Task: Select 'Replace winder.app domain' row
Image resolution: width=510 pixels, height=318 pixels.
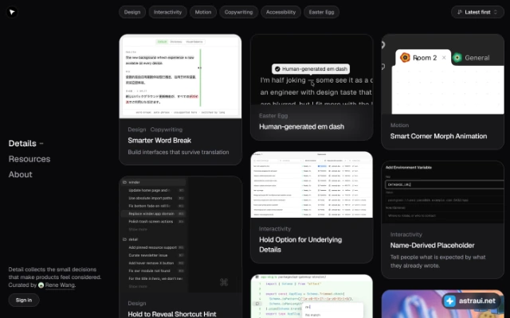Action: 153,214
